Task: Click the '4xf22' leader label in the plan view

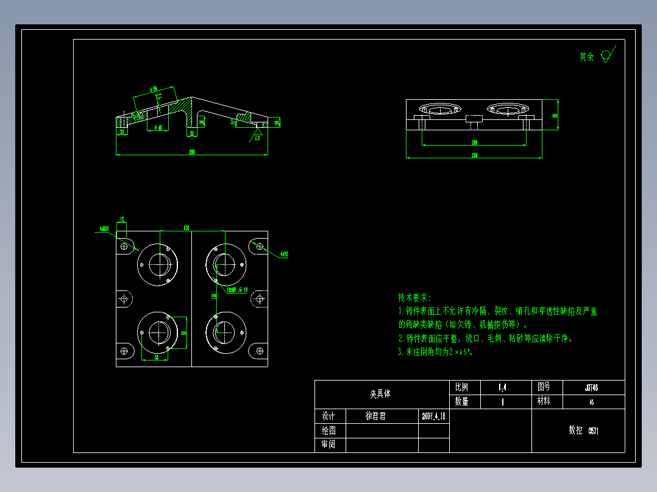Action: (284, 254)
